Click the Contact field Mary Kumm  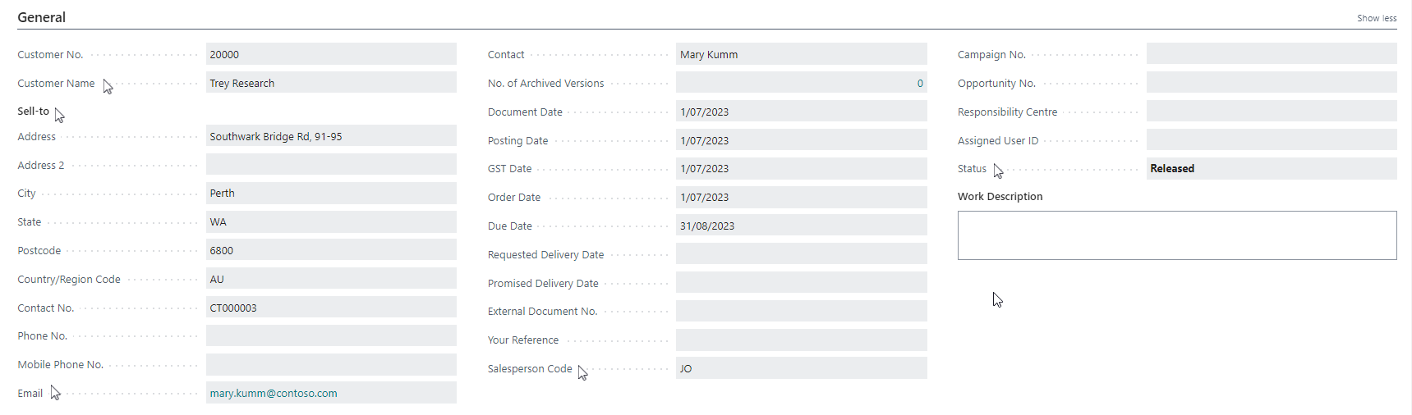pos(802,54)
